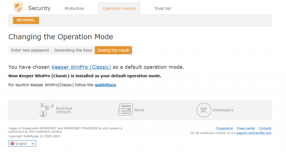Select the Operation modes tab
The width and height of the screenshot is (286, 152).
(x=119, y=9)
